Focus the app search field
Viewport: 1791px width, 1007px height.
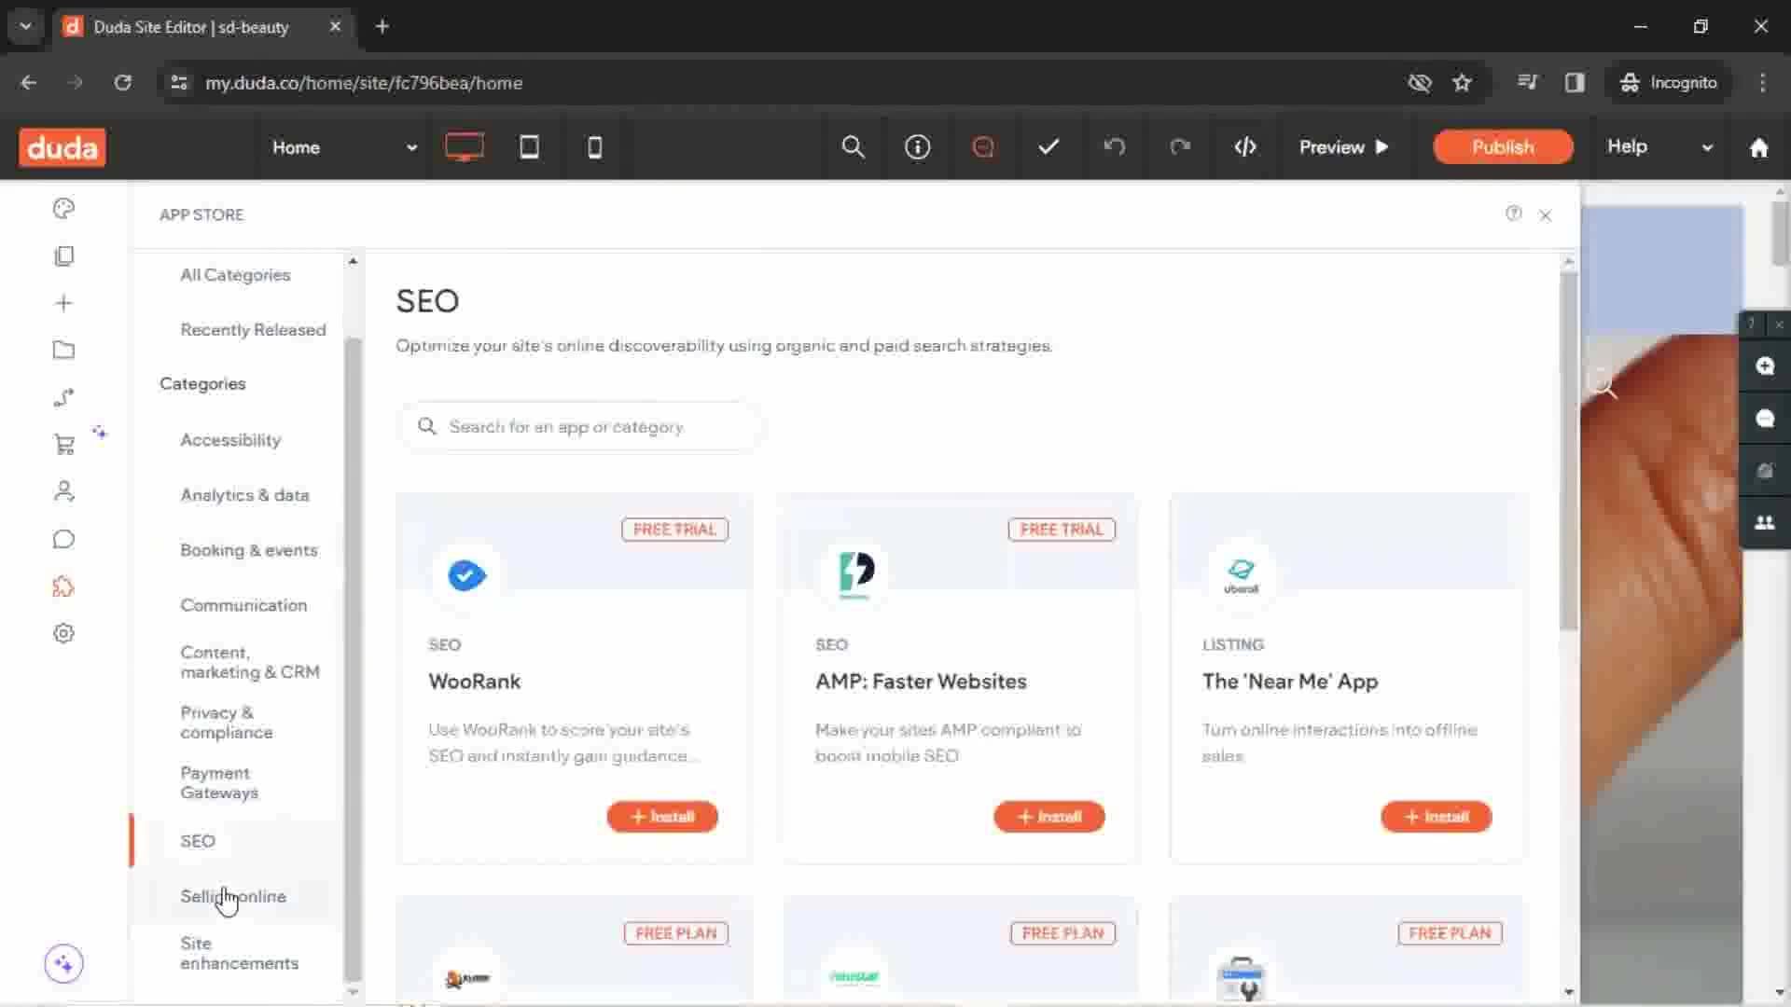coord(580,427)
